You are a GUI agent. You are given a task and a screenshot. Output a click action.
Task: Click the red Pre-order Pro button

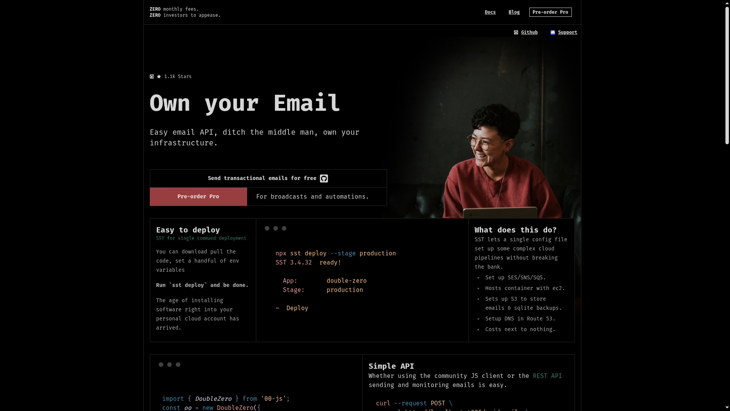coord(198,197)
